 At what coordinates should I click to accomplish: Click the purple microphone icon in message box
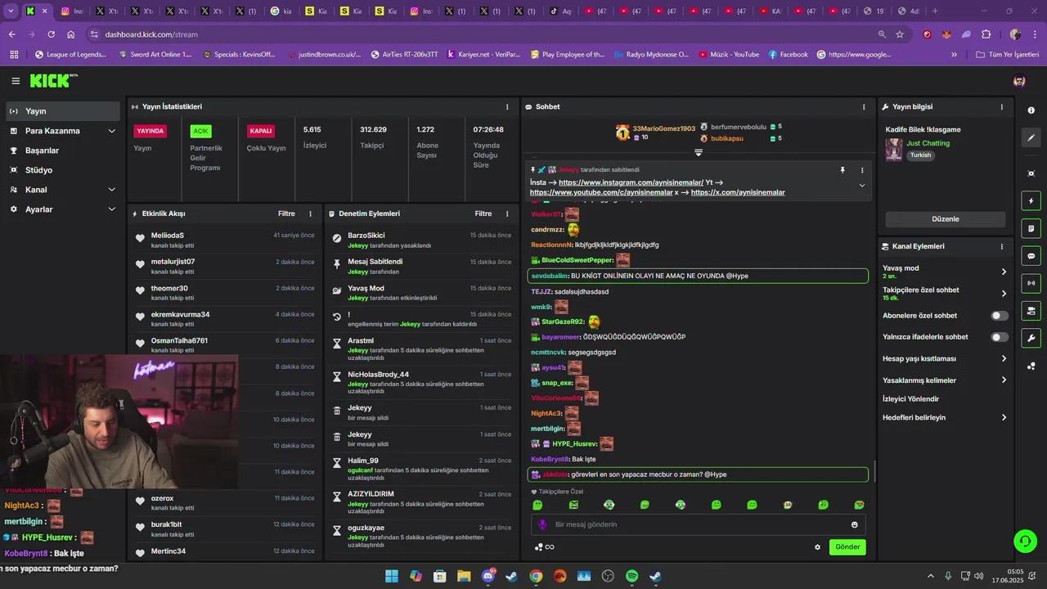[542, 524]
